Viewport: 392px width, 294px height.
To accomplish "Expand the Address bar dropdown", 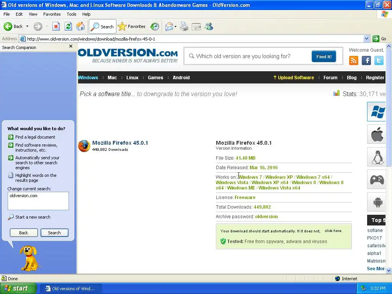I will (366, 39).
